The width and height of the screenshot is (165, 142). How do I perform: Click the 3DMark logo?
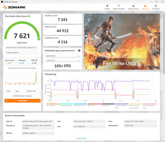pos(14,7)
